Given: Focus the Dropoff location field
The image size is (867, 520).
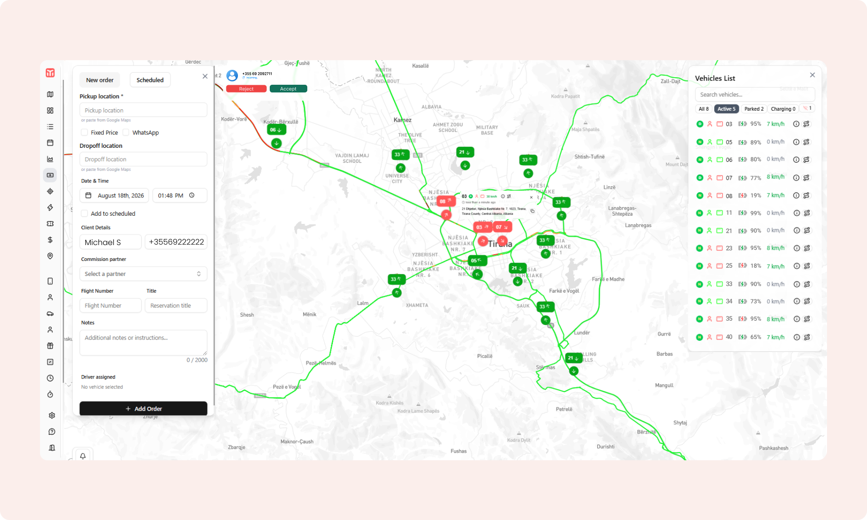Looking at the screenshot, I should [143, 159].
